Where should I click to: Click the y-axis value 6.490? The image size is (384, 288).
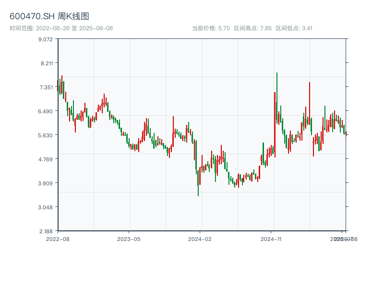click(45, 111)
